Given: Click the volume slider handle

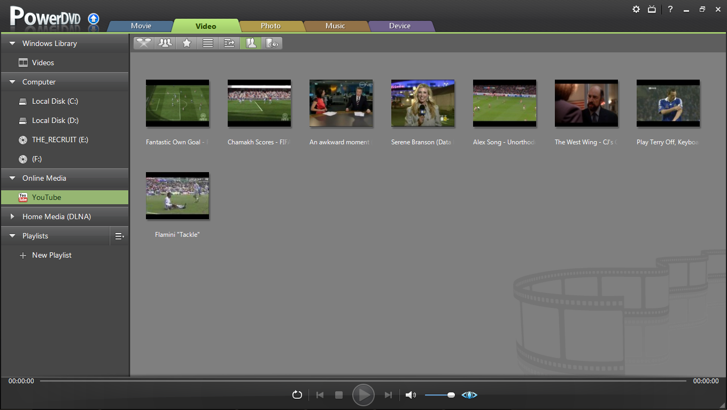Looking at the screenshot, I should click(x=451, y=395).
